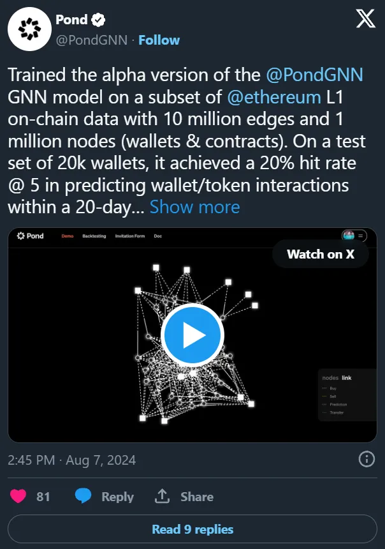Click the X logo icon
The width and height of the screenshot is (385, 549).
coord(365,20)
